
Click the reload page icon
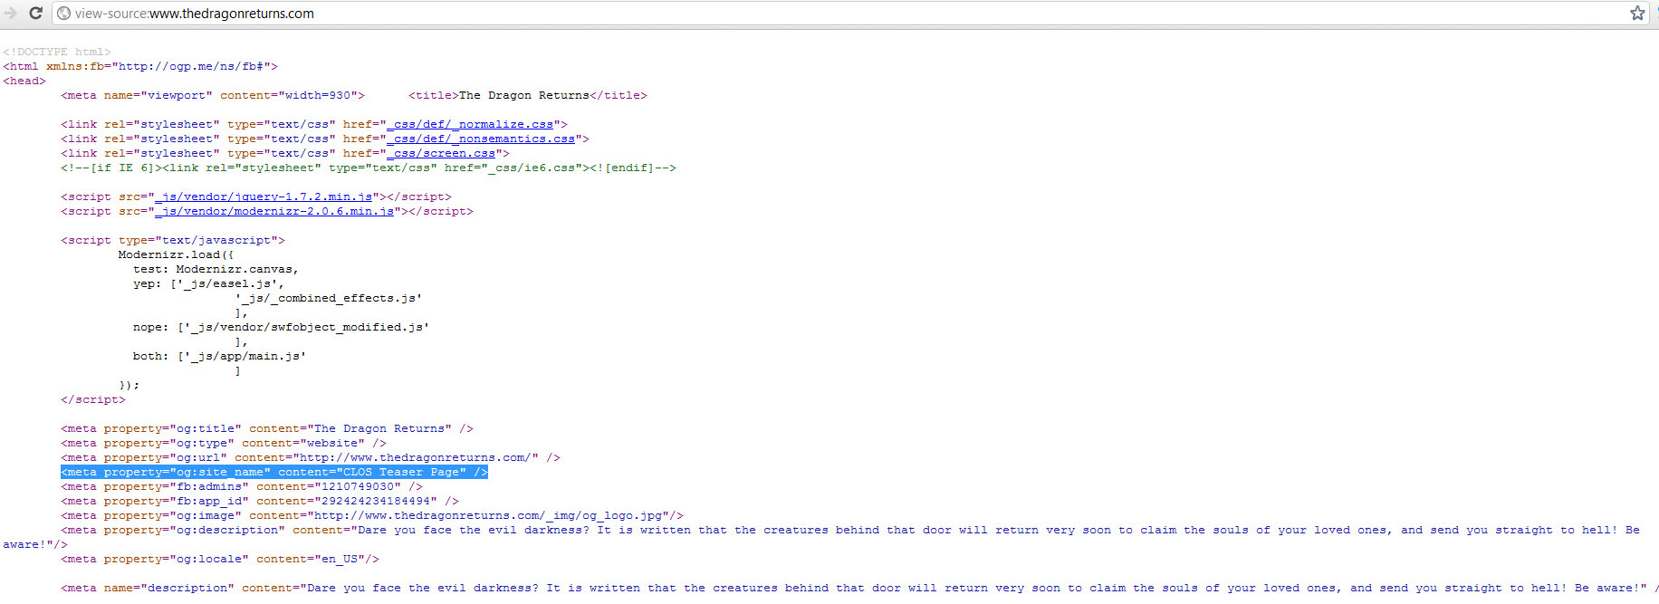pos(35,13)
